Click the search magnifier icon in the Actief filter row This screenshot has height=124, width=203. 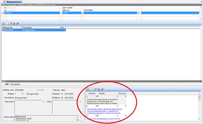click(x=138, y=13)
